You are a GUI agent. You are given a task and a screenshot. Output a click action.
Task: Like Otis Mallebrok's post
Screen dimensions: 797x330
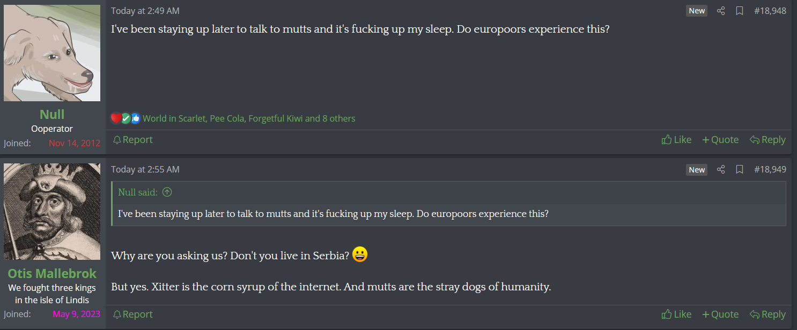click(x=676, y=314)
